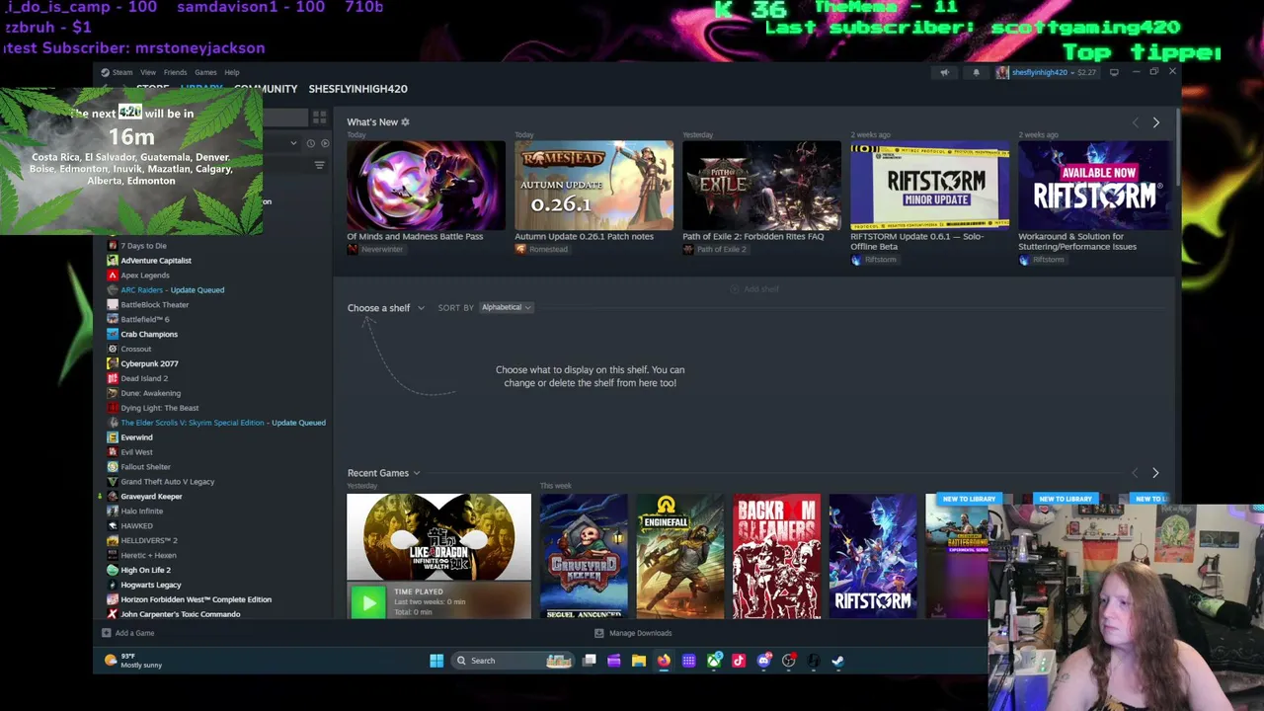1264x711 pixels.
Task: Open Riftstorm recent game card
Action: pos(873,557)
